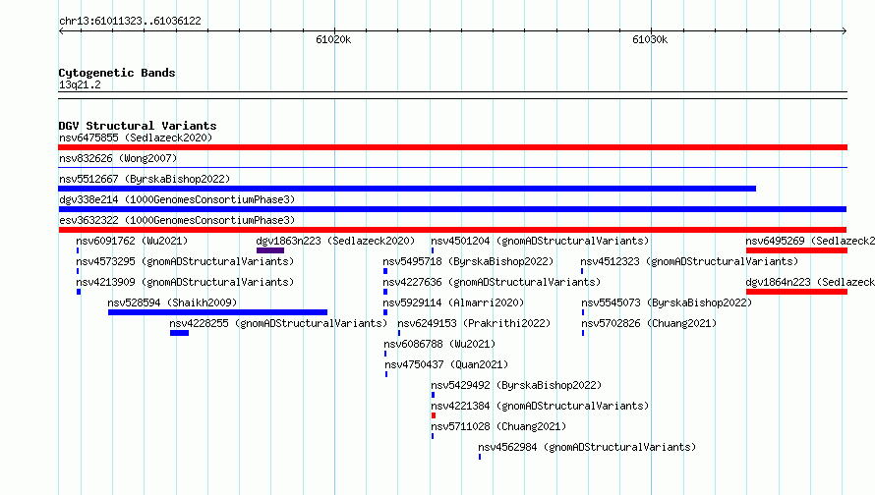The image size is (875, 495).
Task: Click the left arrow of the ruler
Action: coord(61,30)
